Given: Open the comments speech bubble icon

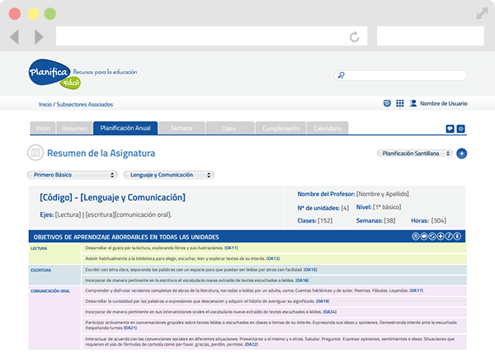Looking at the screenshot, I should [450, 129].
